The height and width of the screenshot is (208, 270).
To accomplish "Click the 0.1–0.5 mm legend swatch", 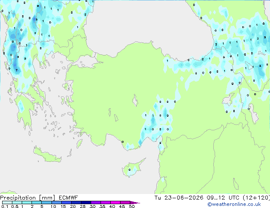I will 7,202.
